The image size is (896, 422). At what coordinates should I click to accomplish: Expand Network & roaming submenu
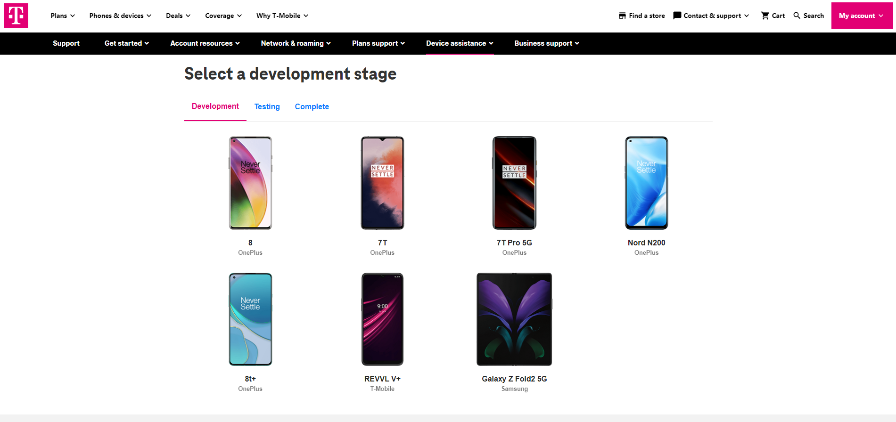pyautogui.click(x=296, y=43)
